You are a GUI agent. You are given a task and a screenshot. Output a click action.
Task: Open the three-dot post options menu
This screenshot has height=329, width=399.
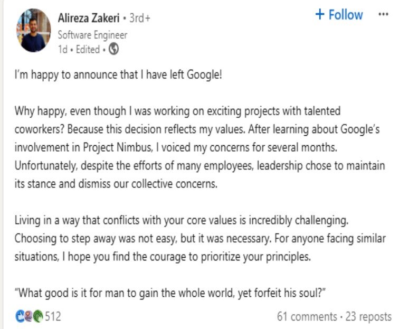[383, 15]
